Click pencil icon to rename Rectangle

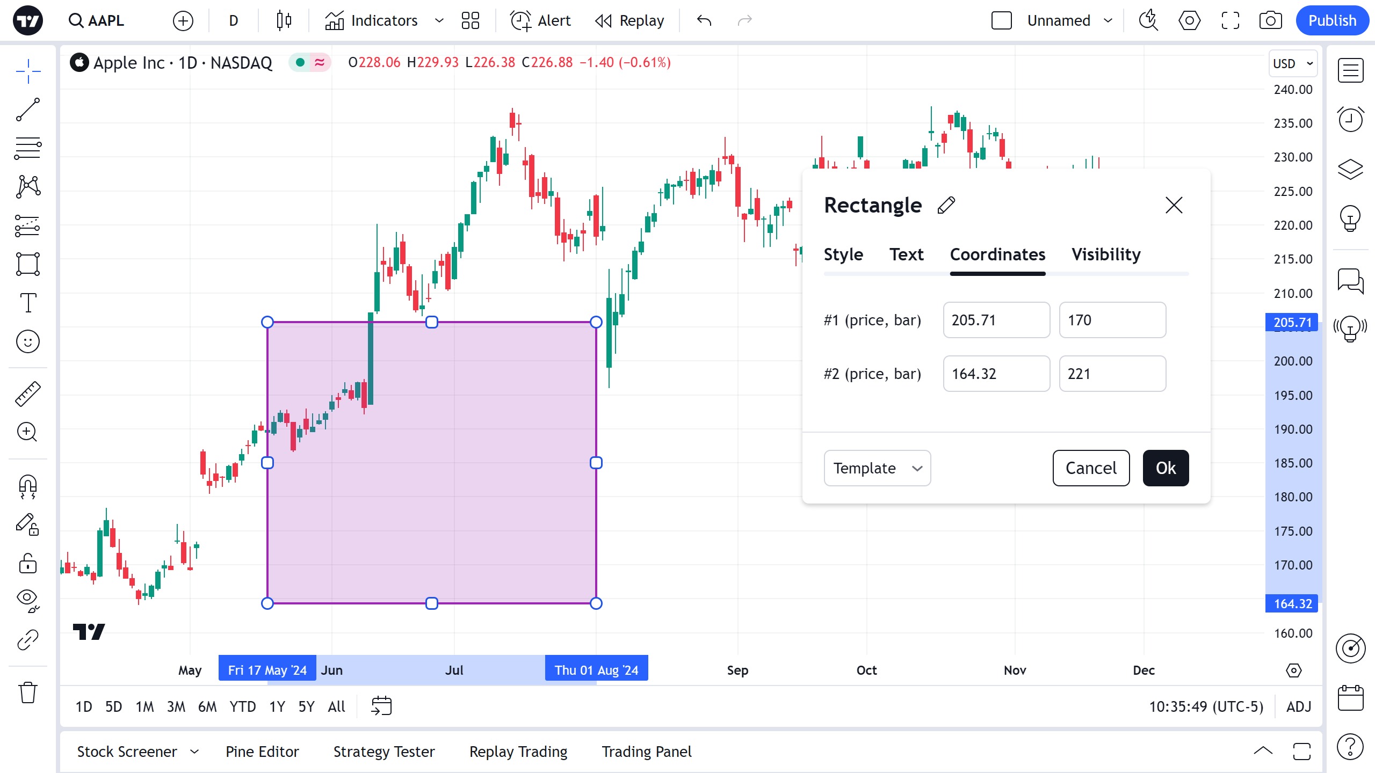pos(946,205)
